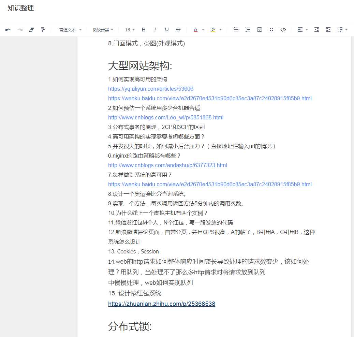The width and height of the screenshot is (354, 337).
Task: Click line 3.分布式事务的原理，2CP和3CP的区别
Action: (x=157, y=127)
